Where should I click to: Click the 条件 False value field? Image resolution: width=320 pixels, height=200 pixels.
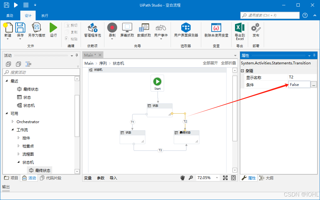299,84
